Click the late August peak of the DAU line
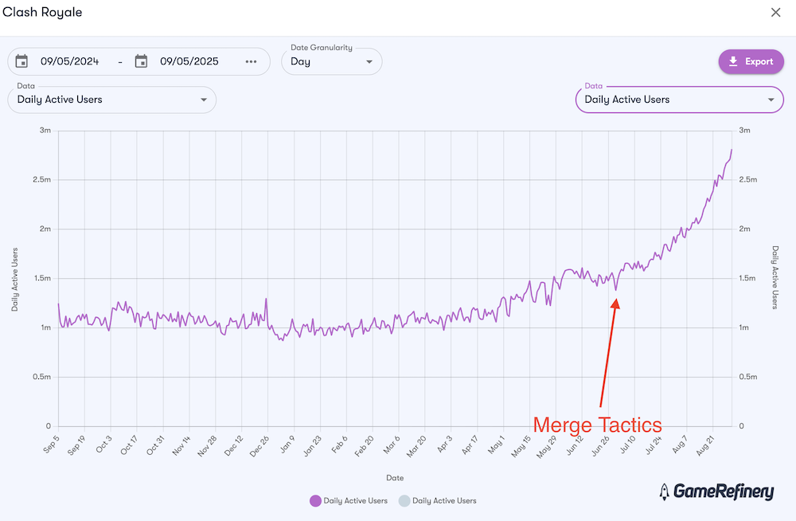Viewport: 796px width, 521px height. (732, 150)
